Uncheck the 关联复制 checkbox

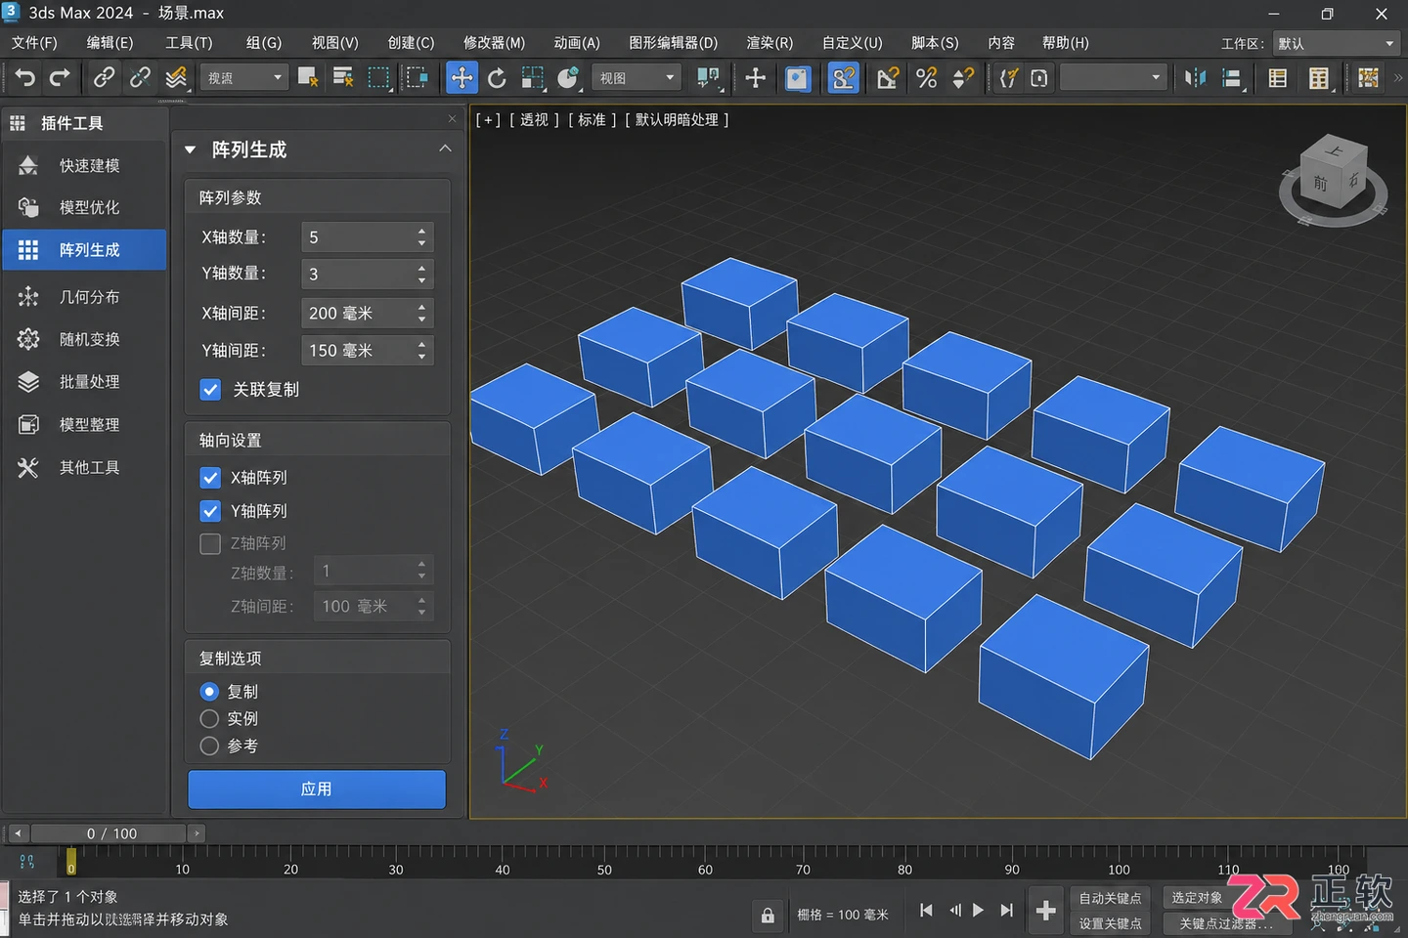tap(210, 390)
